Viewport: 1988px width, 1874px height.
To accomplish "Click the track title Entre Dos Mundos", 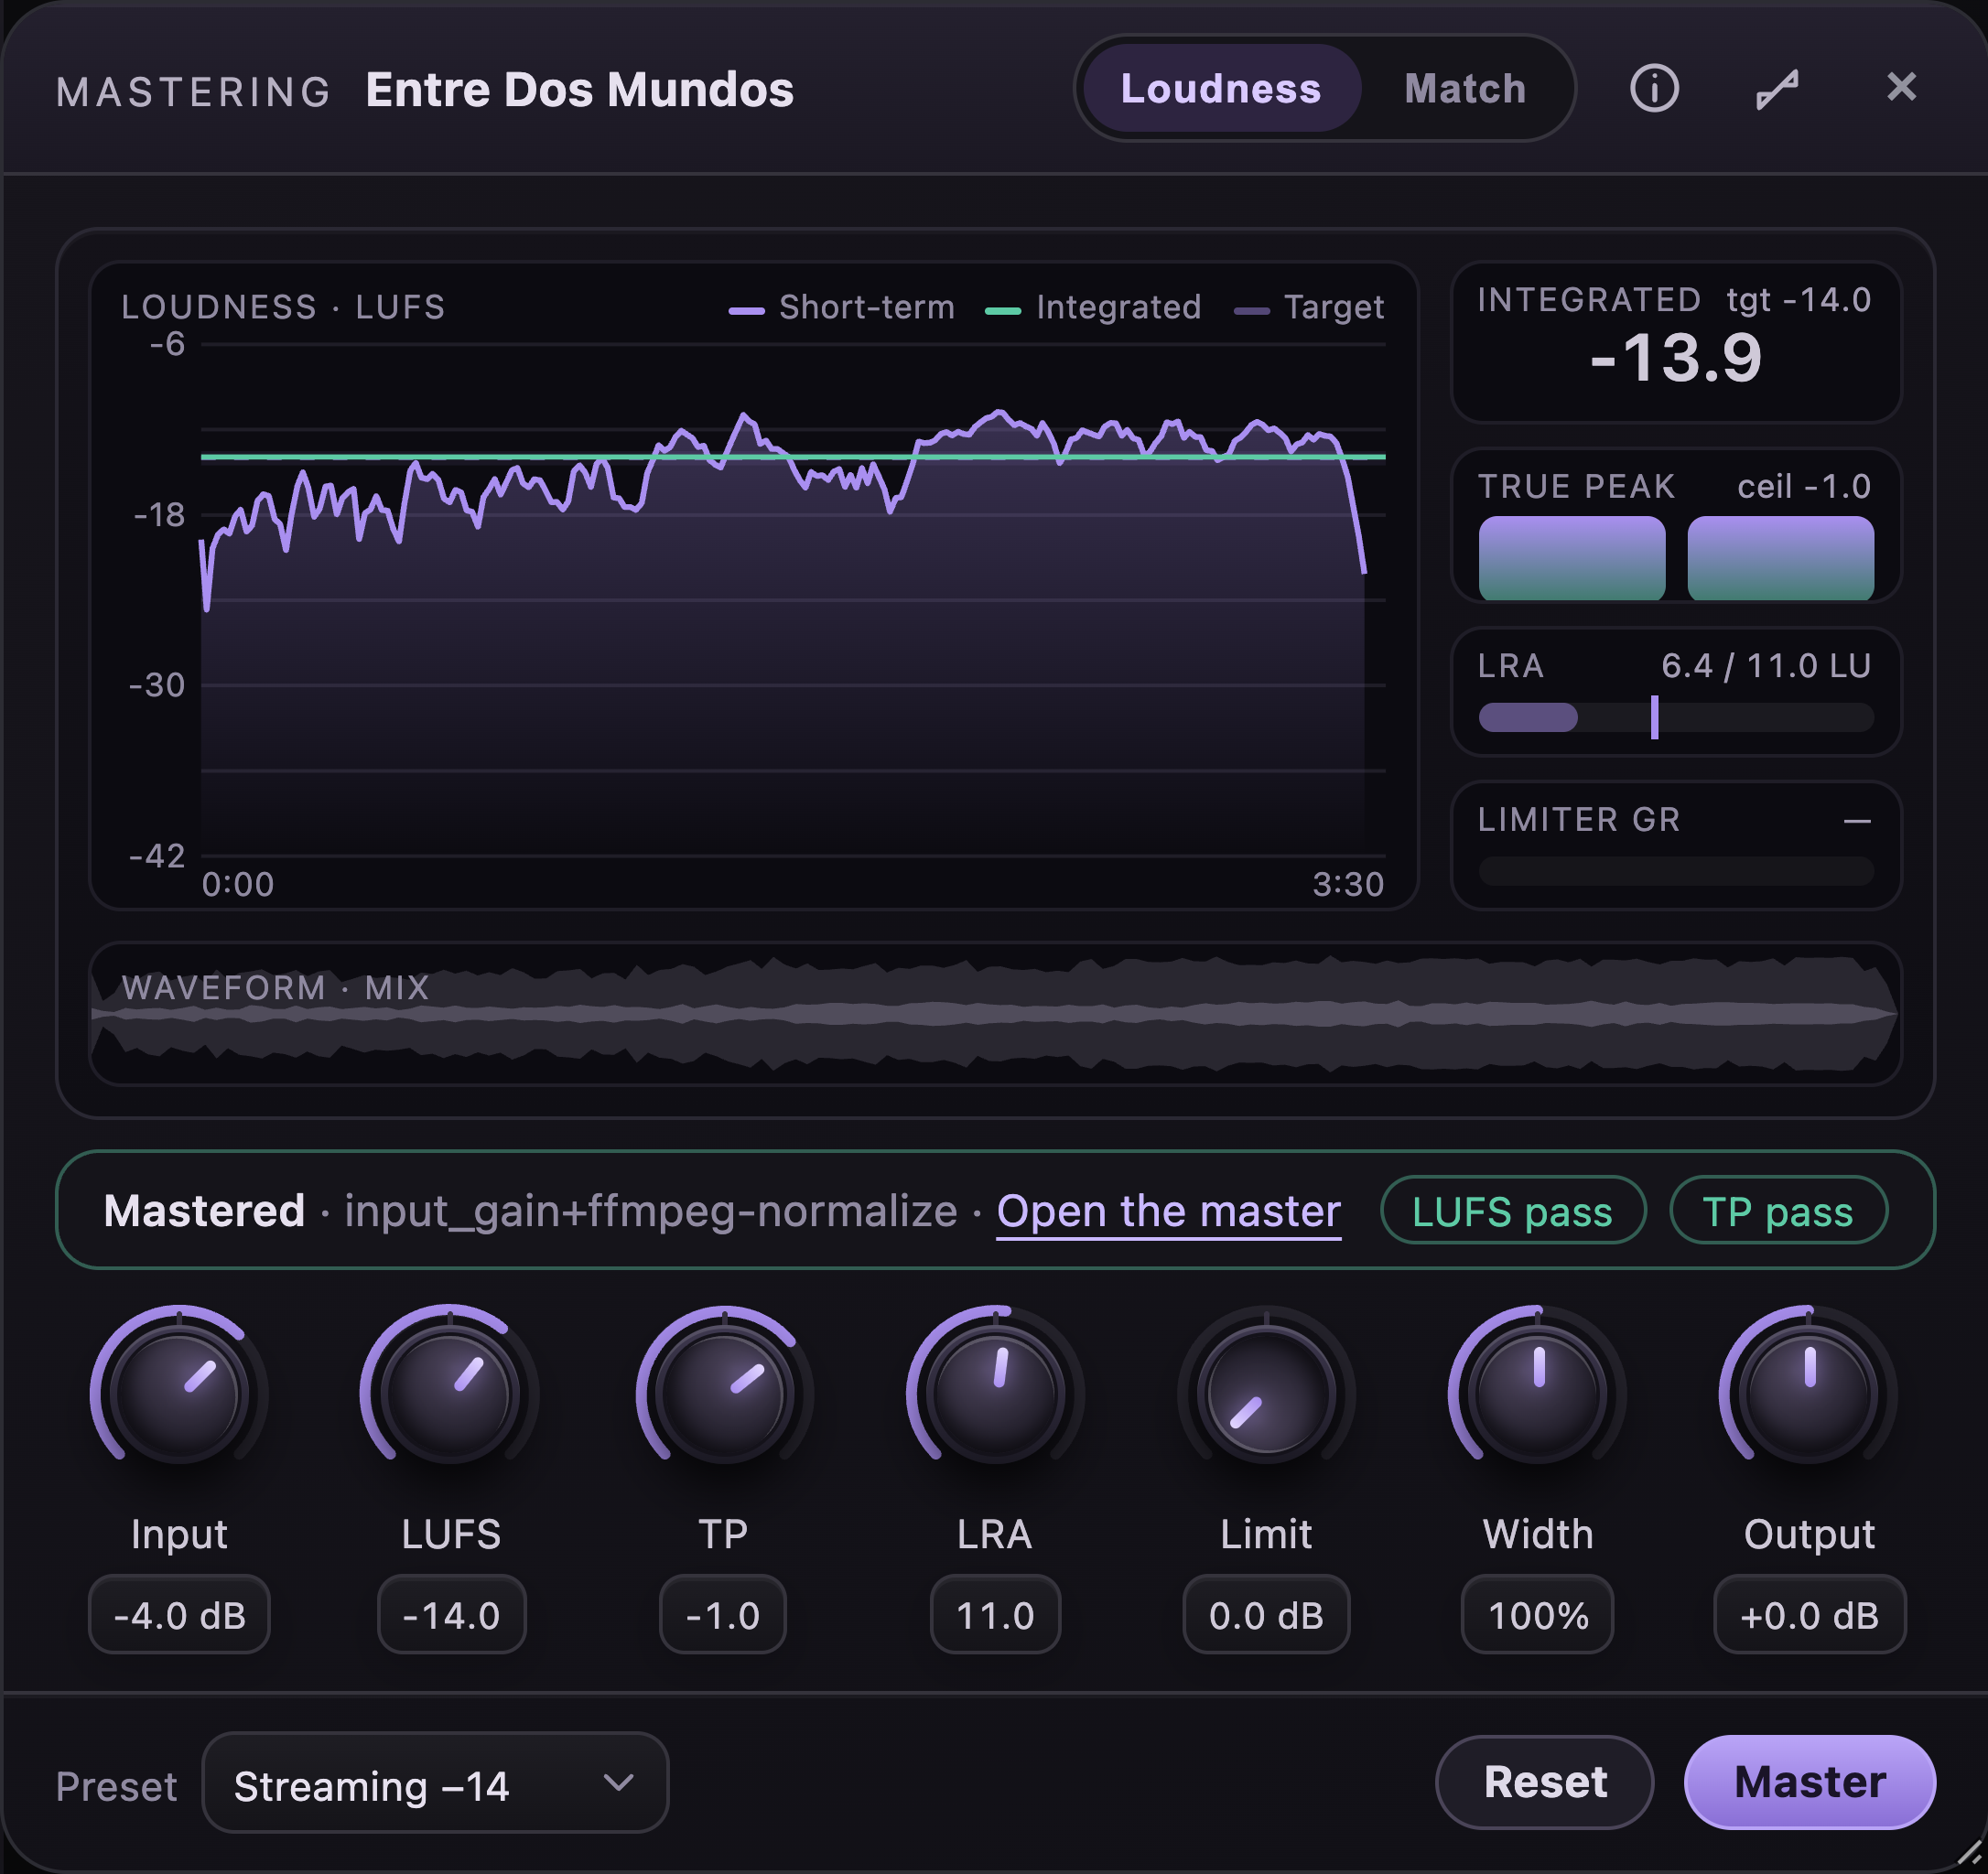I will click(579, 90).
